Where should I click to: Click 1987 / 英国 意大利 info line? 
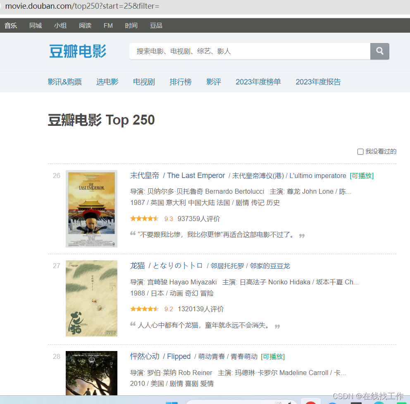[205, 203]
